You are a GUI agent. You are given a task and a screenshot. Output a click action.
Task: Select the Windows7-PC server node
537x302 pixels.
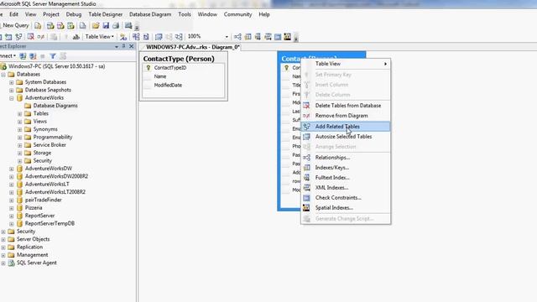point(56,66)
